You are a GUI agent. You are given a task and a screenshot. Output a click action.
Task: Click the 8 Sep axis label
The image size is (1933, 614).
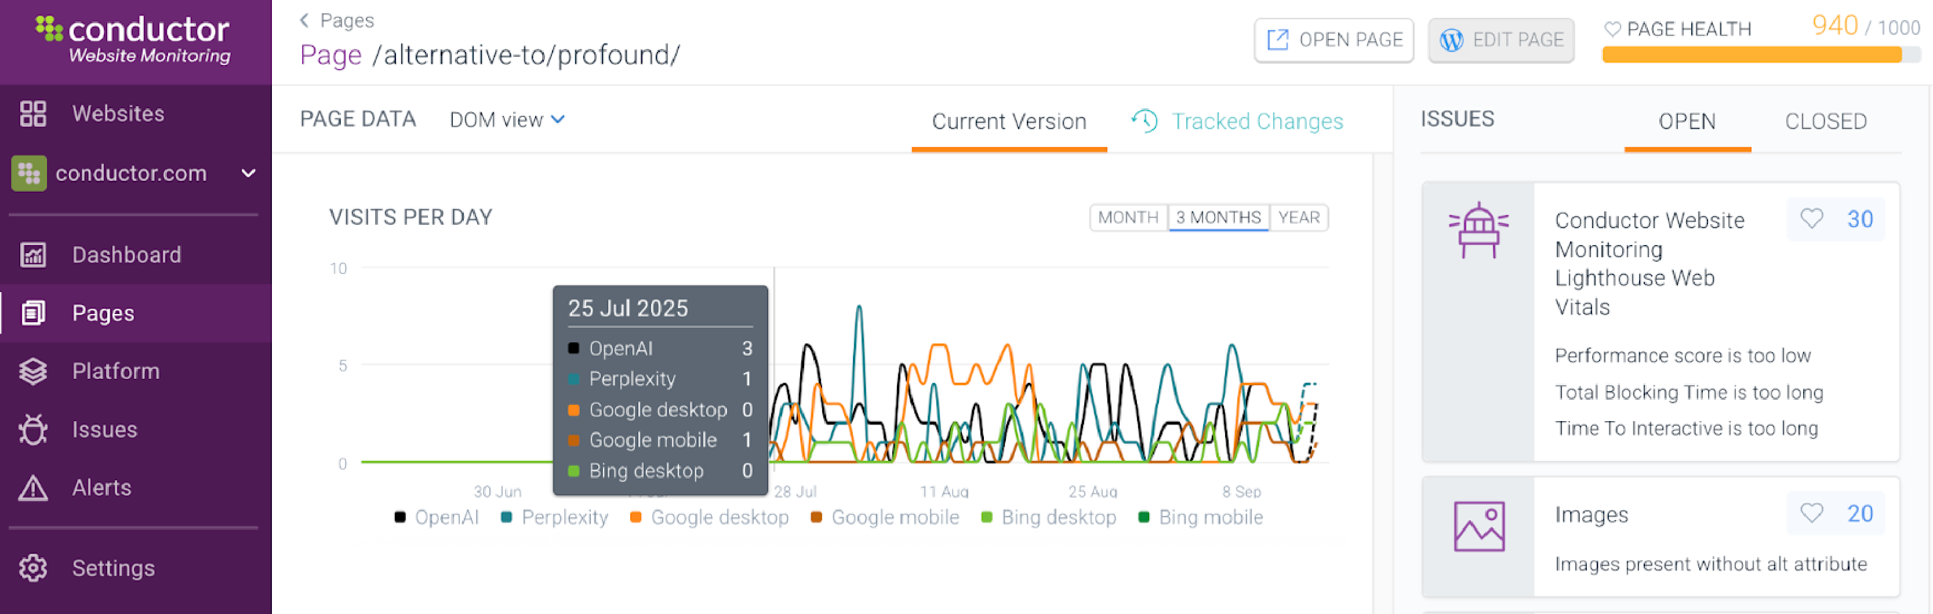click(x=1242, y=492)
